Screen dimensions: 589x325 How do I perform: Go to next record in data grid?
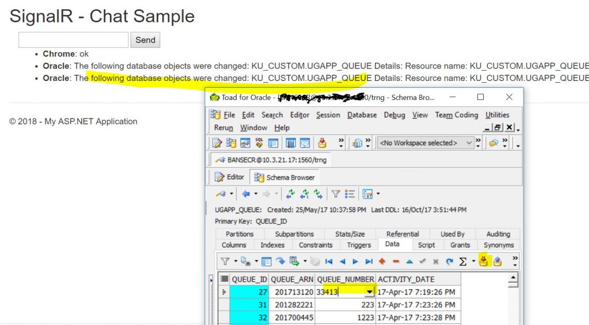(355, 262)
